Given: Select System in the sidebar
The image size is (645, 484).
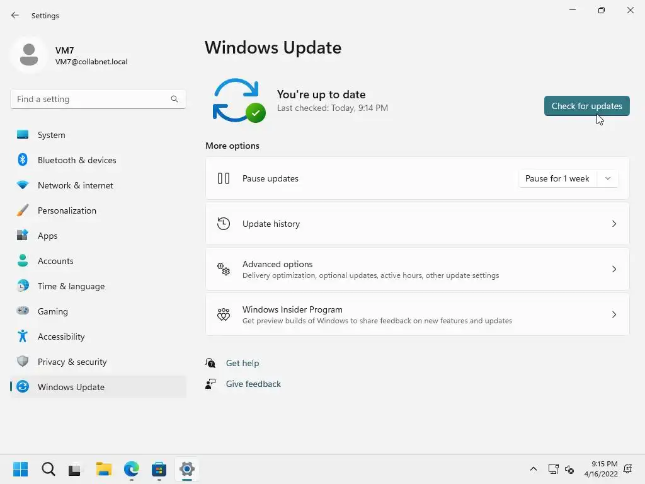Looking at the screenshot, I should 98,135.
